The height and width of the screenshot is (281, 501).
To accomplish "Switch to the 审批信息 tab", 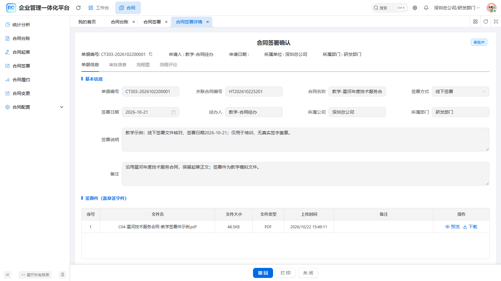I will pos(118,65).
